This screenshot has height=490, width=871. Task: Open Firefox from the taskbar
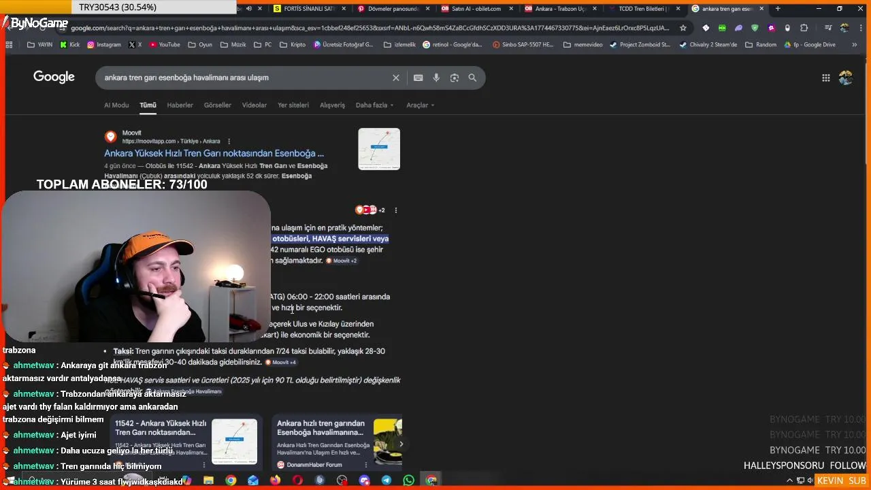tap(275, 480)
